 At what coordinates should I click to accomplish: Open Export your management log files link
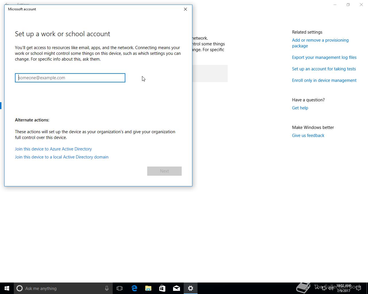point(324,57)
